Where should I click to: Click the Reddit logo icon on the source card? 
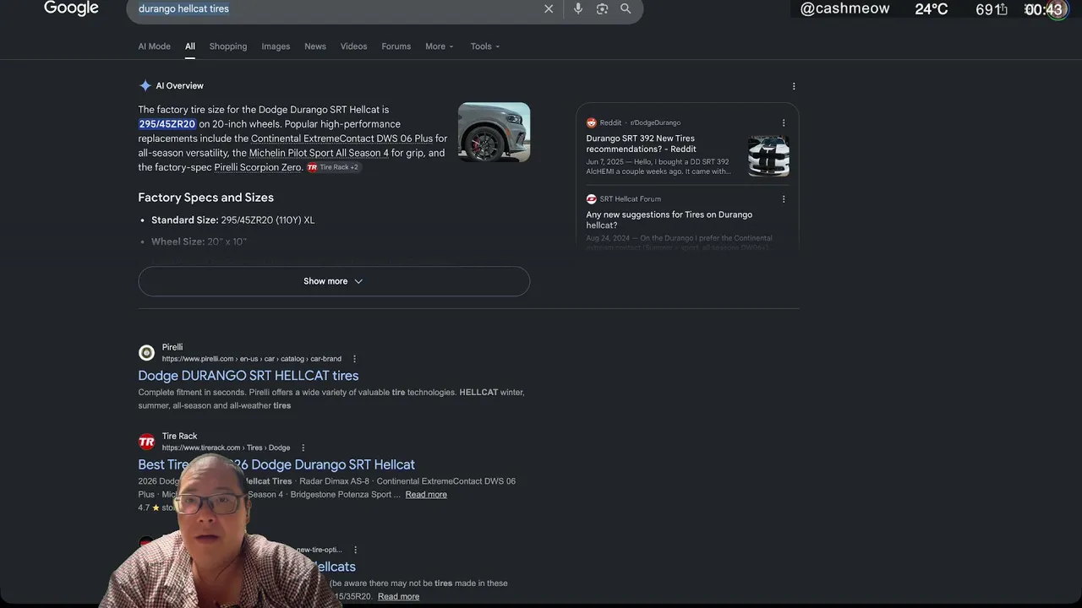(592, 122)
